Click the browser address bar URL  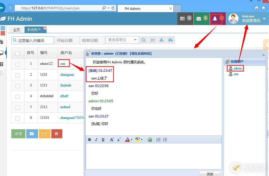[50, 8]
